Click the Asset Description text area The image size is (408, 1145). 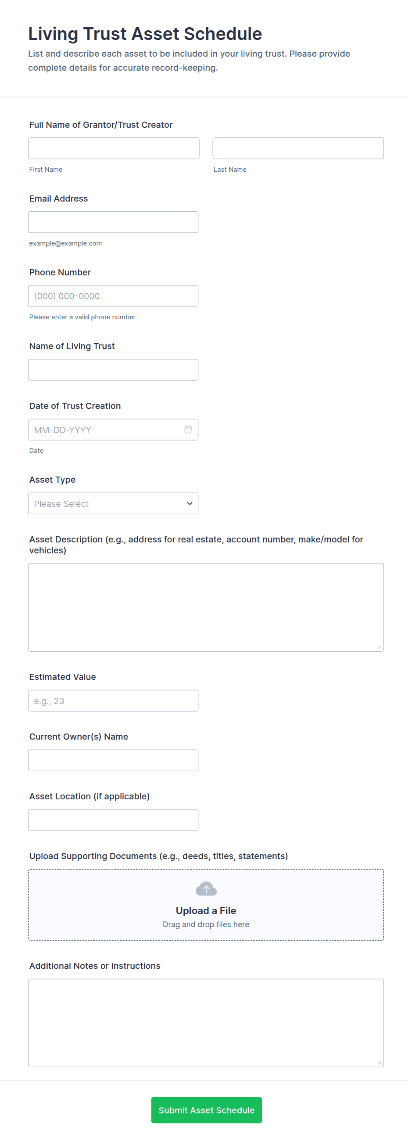click(206, 607)
